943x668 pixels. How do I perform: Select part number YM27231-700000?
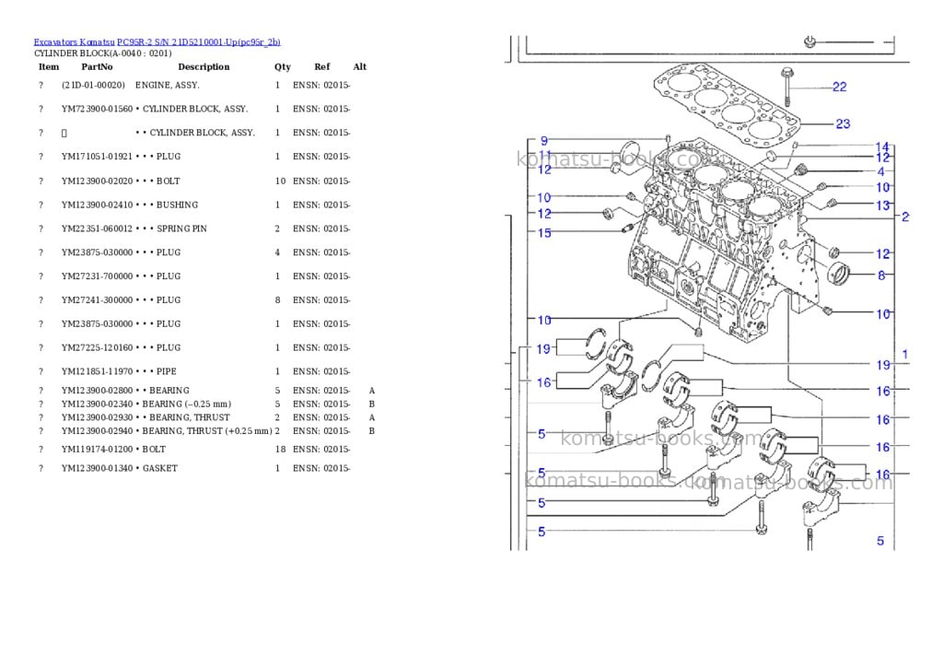(x=97, y=276)
